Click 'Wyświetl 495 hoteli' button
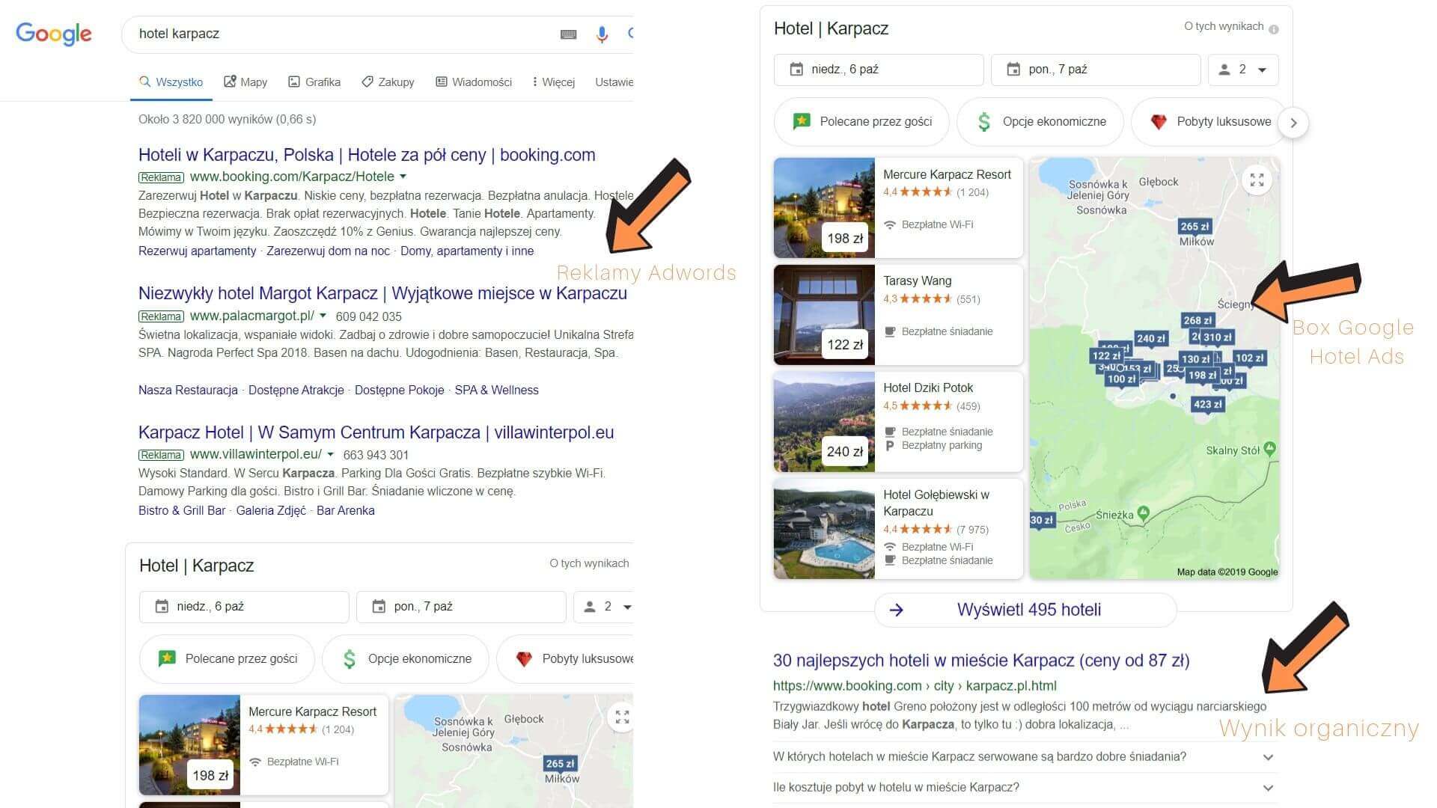1437x808 pixels. point(1025,610)
